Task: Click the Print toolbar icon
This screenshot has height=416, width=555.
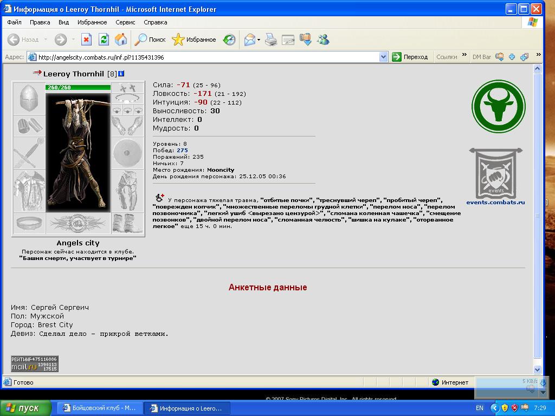Action: pyautogui.click(x=271, y=40)
